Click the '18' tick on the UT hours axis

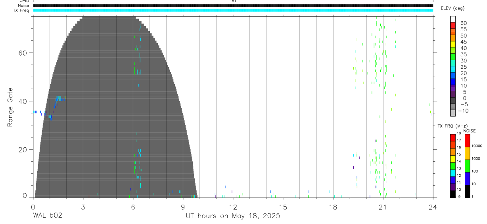click(333, 207)
